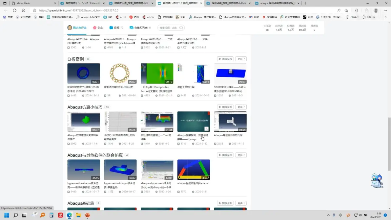This screenshot has height=220, width=391.
Task: Open 知网 bookmark in bookmarks bar
Action: pyautogui.click(x=180, y=17)
